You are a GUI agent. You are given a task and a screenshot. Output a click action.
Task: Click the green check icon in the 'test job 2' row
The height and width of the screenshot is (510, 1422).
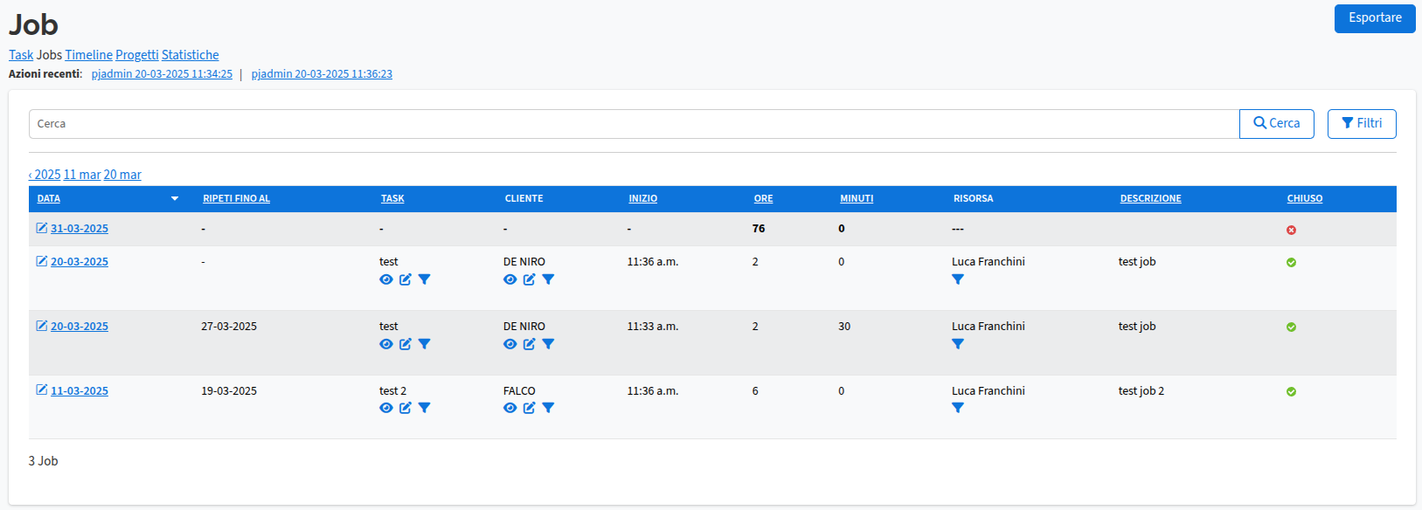[1291, 391]
